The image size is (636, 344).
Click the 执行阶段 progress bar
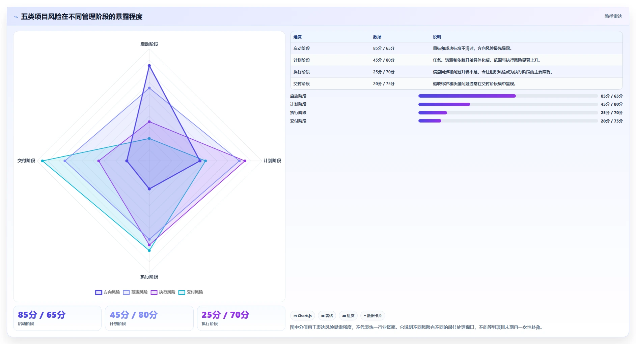pos(508,113)
